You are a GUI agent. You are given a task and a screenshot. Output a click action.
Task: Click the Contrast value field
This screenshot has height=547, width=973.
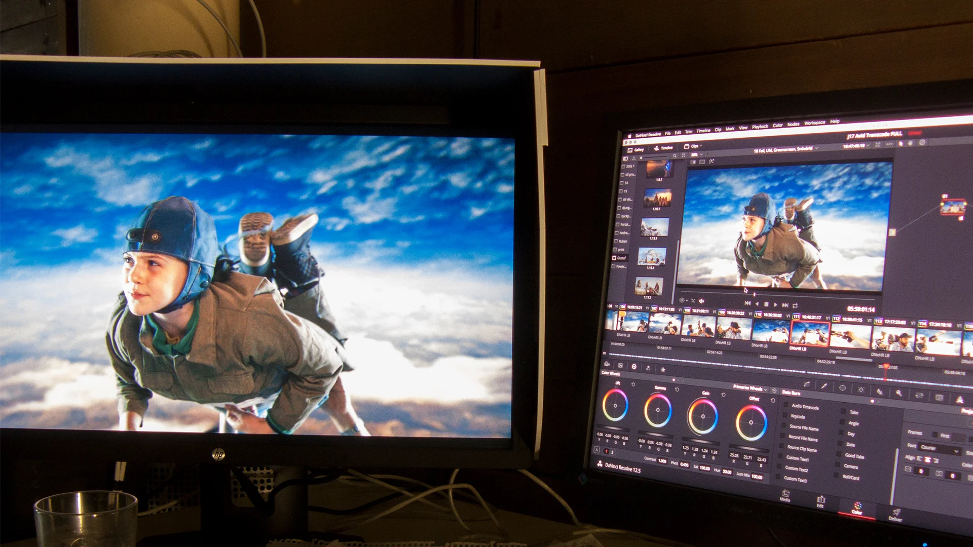(x=662, y=460)
